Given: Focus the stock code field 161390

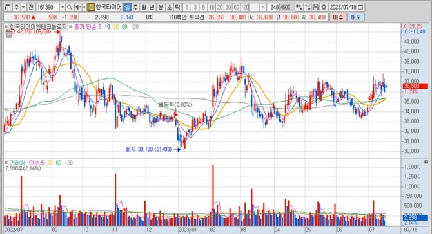Looking at the screenshot, I should tap(48, 7).
